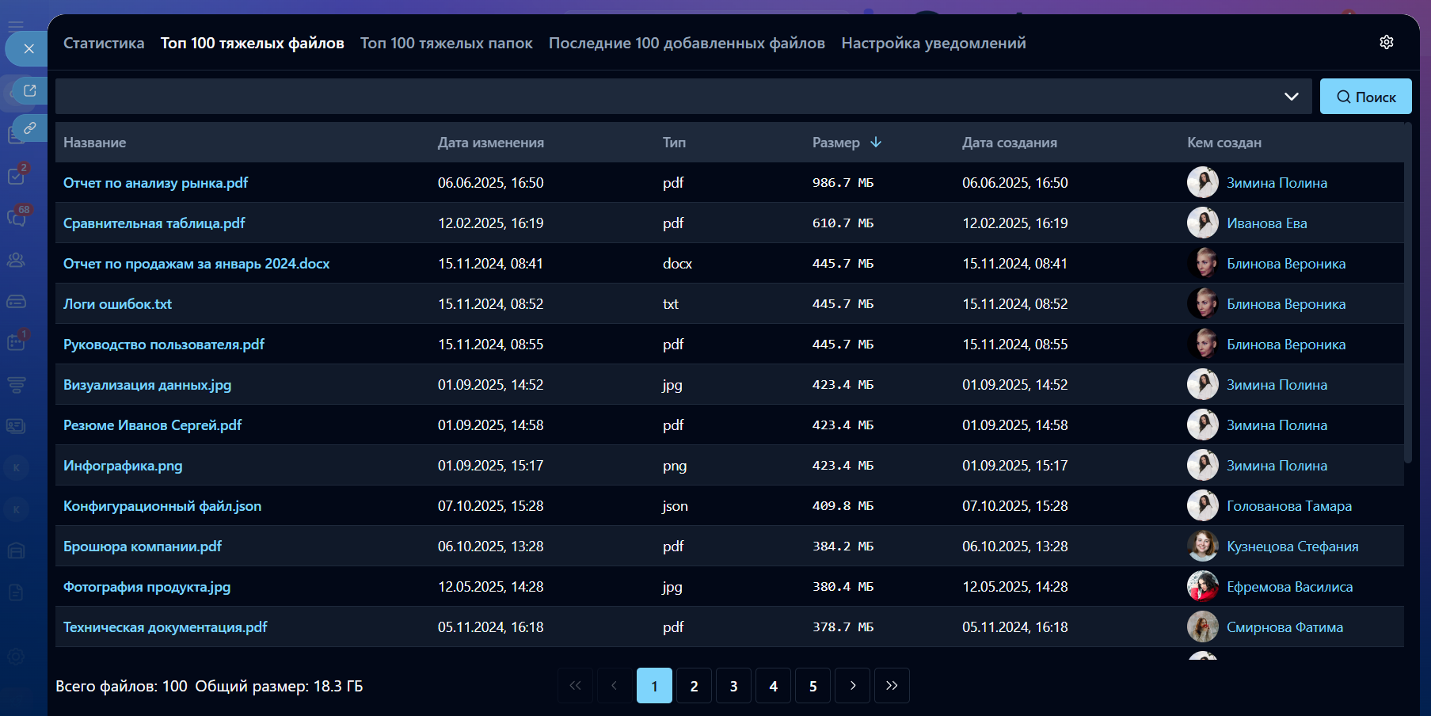Screen dimensions: 1431x716
Task: Close the side panel with X button
Action: [29, 49]
